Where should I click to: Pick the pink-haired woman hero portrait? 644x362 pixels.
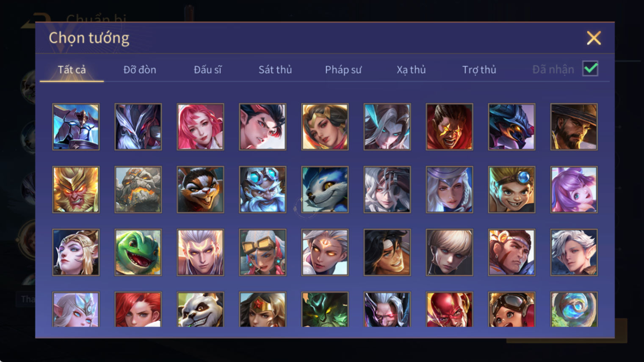pyautogui.click(x=200, y=127)
